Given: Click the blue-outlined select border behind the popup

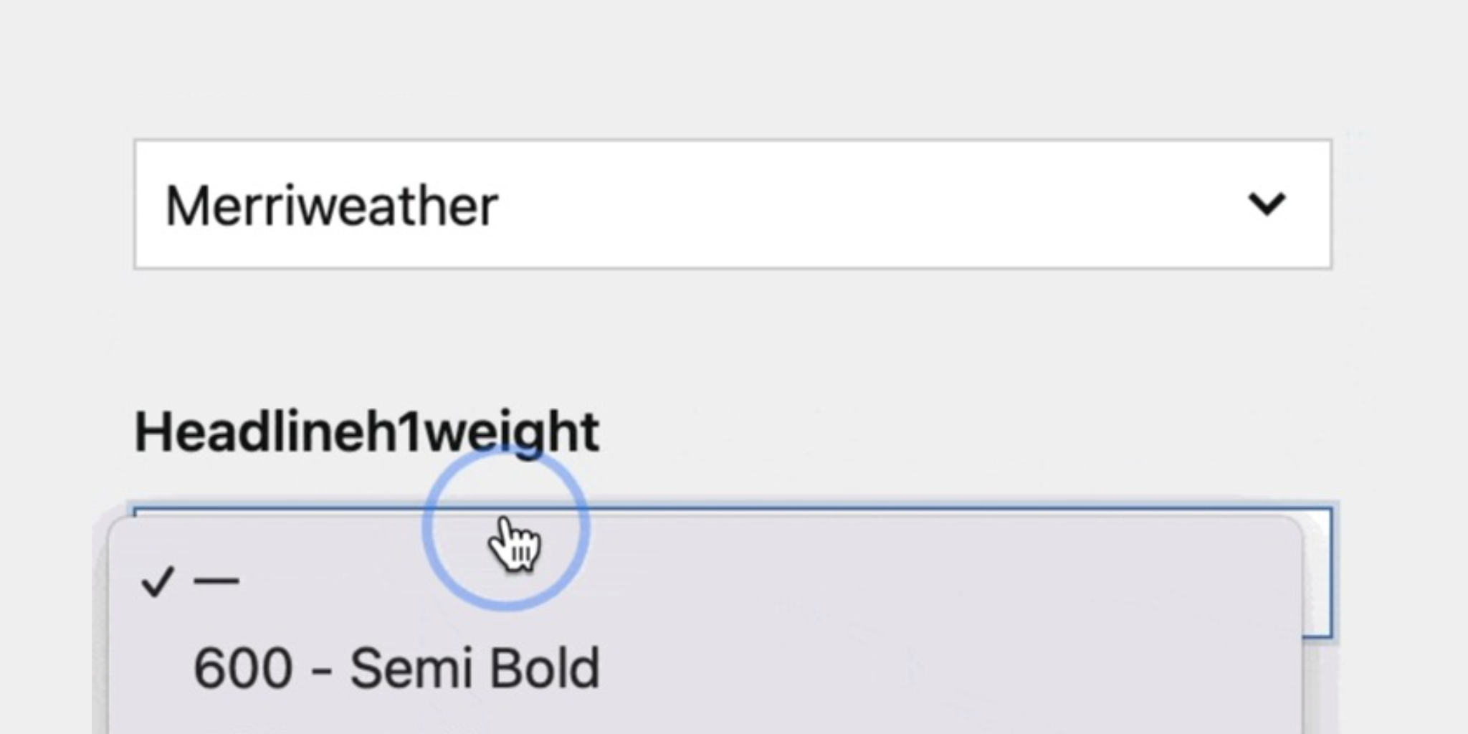Looking at the screenshot, I should (x=1317, y=573).
